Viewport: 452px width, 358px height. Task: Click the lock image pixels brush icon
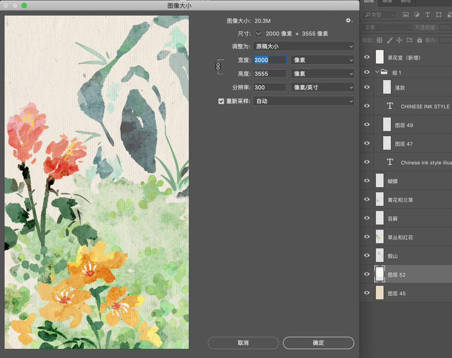coord(390,40)
